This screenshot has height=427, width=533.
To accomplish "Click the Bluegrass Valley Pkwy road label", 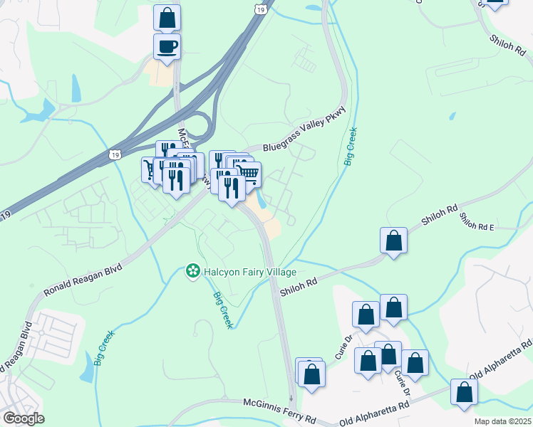I will (304, 129).
